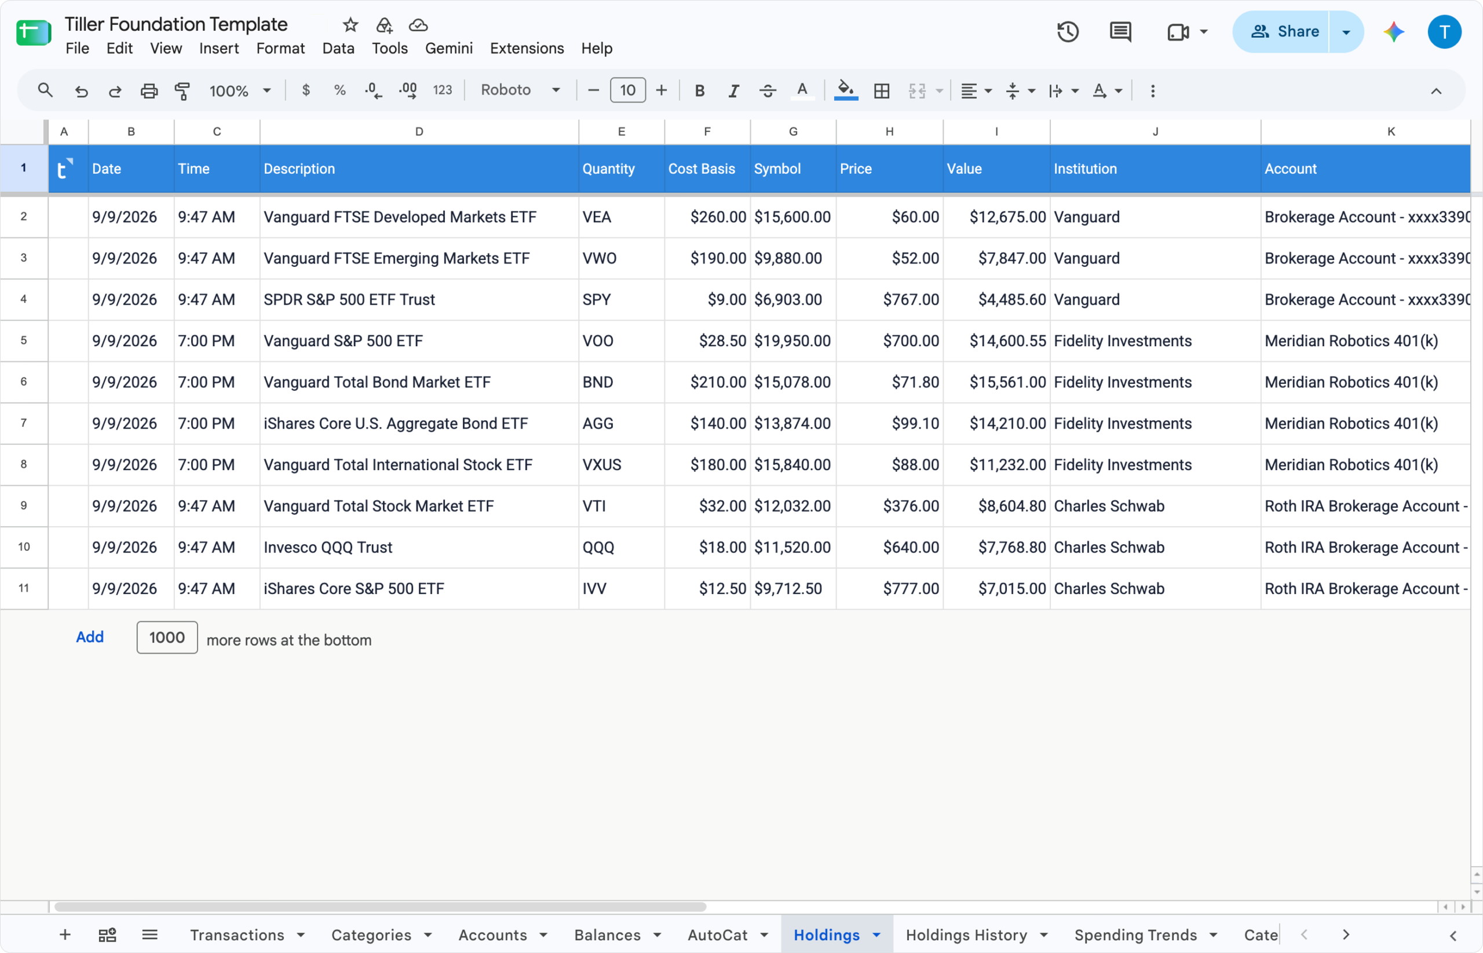
Task: Switch to the Balances sheet tab
Action: coord(608,934)
